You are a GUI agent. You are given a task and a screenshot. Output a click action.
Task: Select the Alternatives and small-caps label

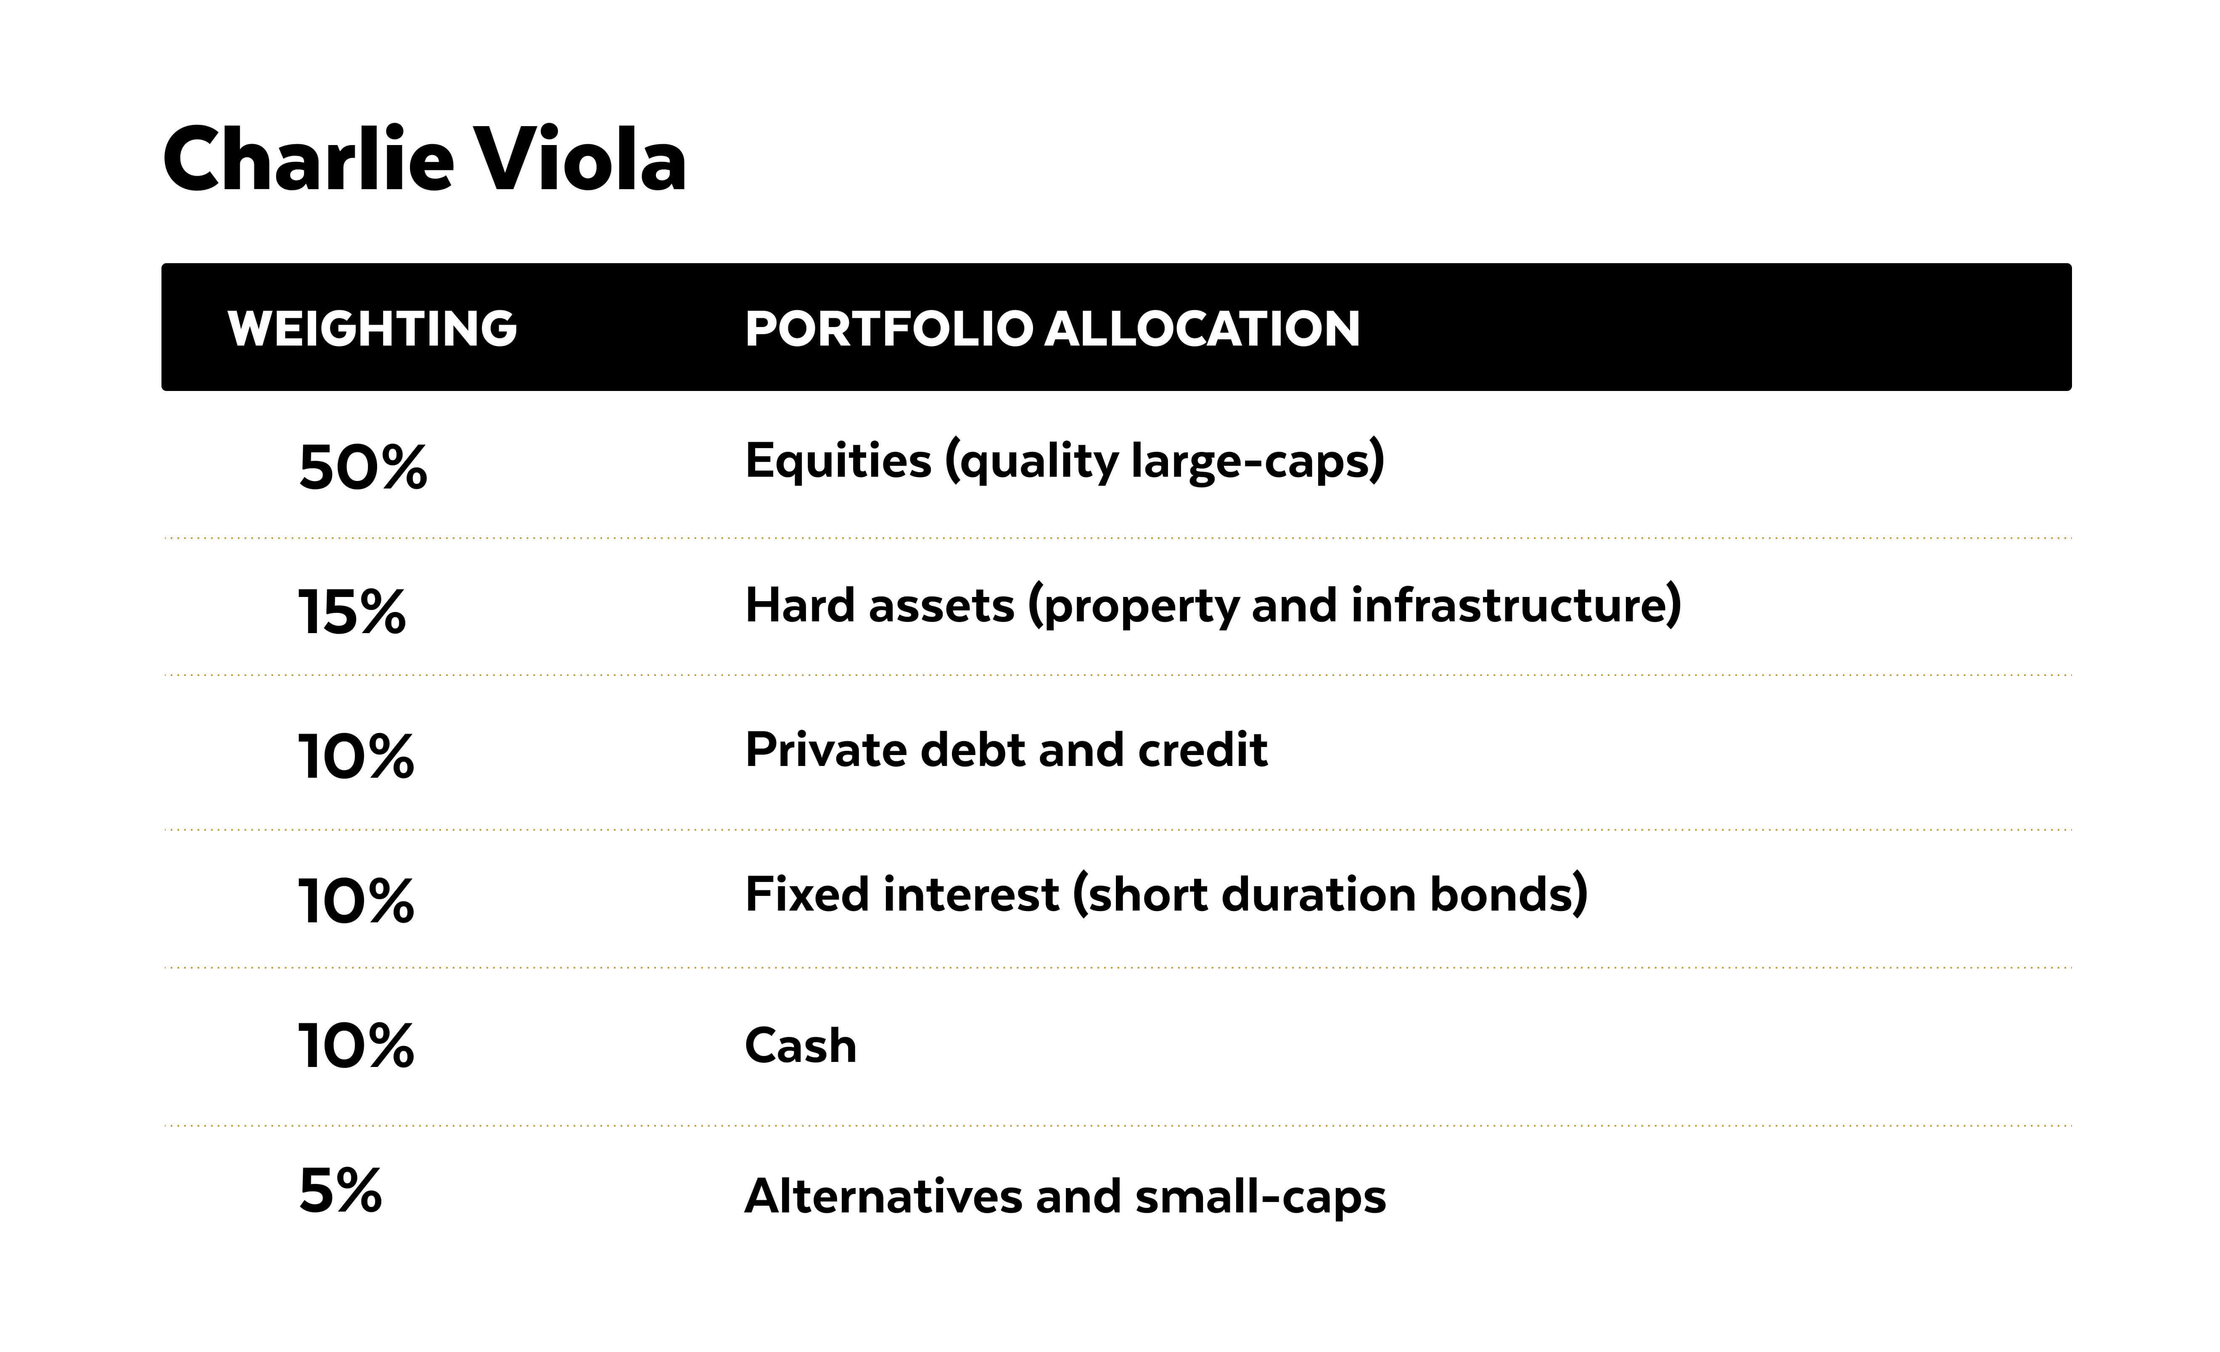pyautogui.click(x=1065, y=1196)
